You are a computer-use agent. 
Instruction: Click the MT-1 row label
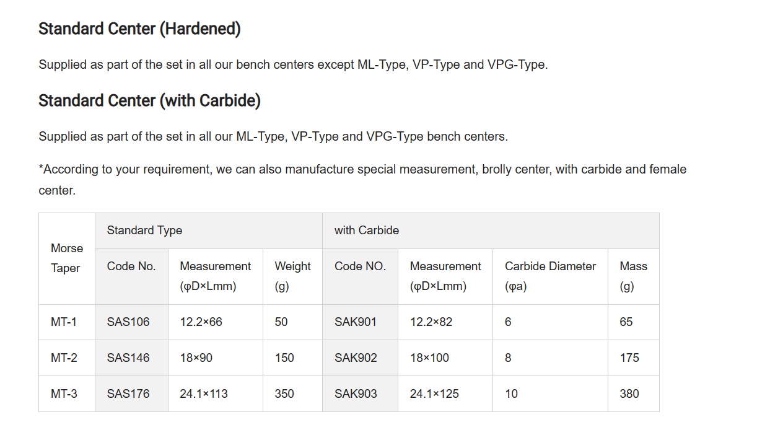click(x=67, y=322)
